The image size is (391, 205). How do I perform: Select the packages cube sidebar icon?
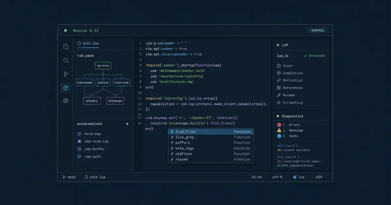point(66,88)
